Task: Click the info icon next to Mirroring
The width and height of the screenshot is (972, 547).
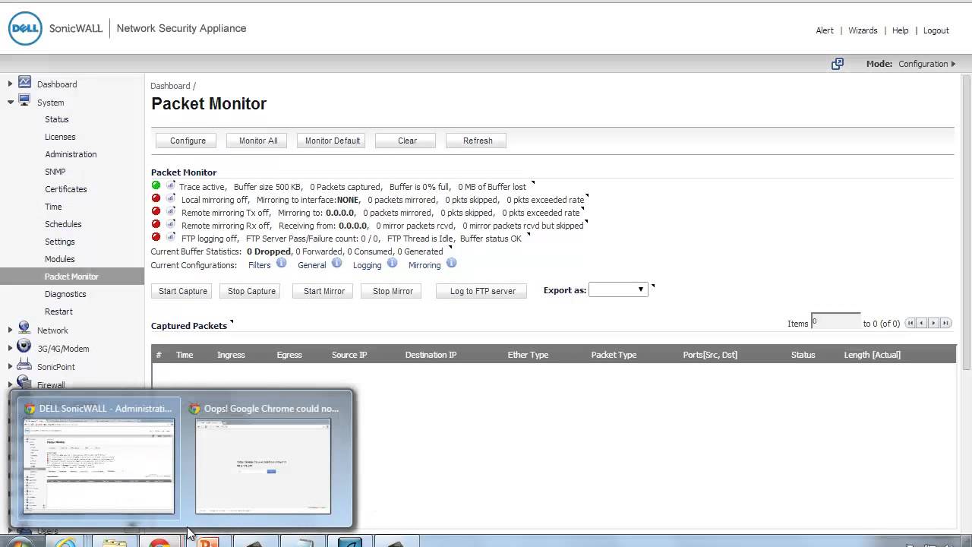Action: click(451, 263)
